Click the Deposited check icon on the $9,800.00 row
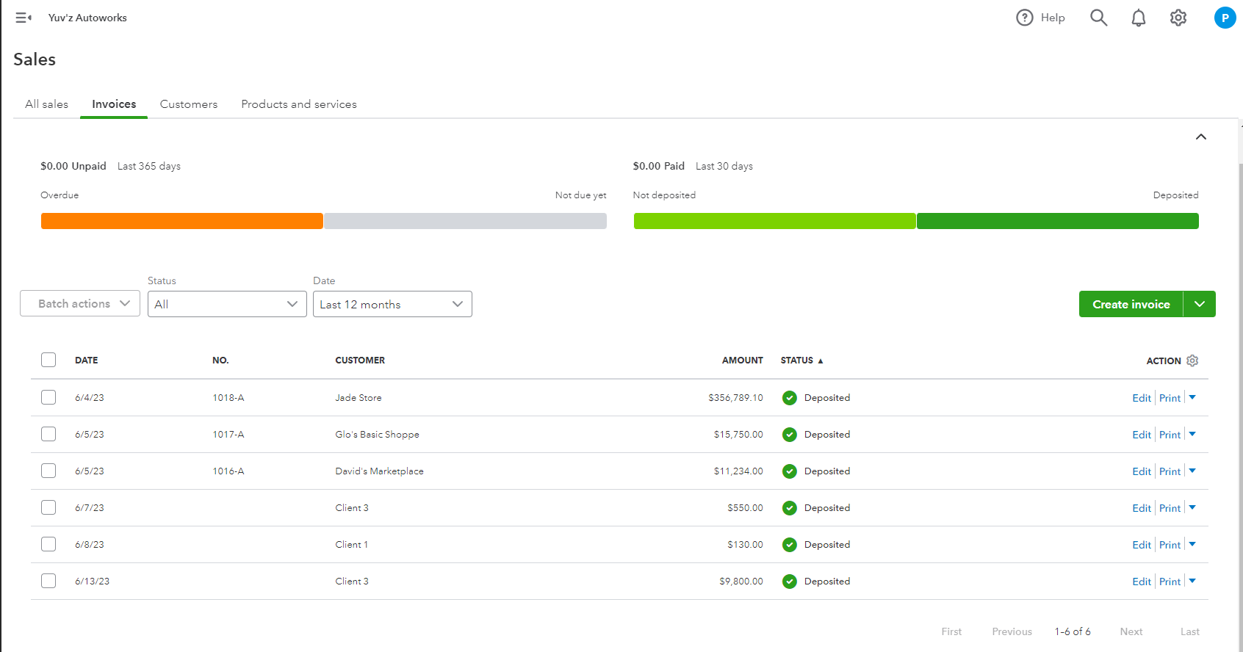Viewport: 1243px width, 652px height. tap(790, 582)
